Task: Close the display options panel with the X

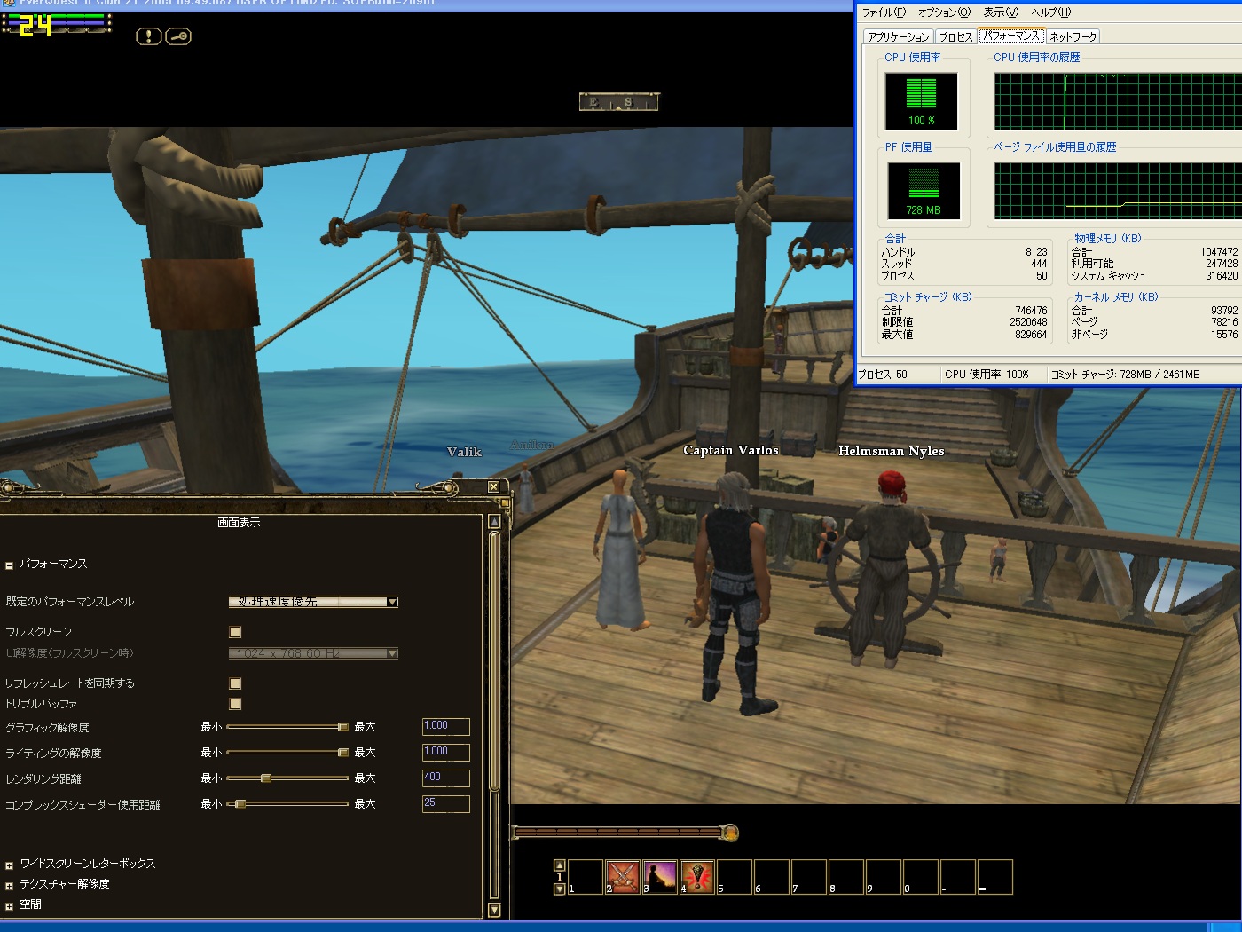Action: coord(493,486)
